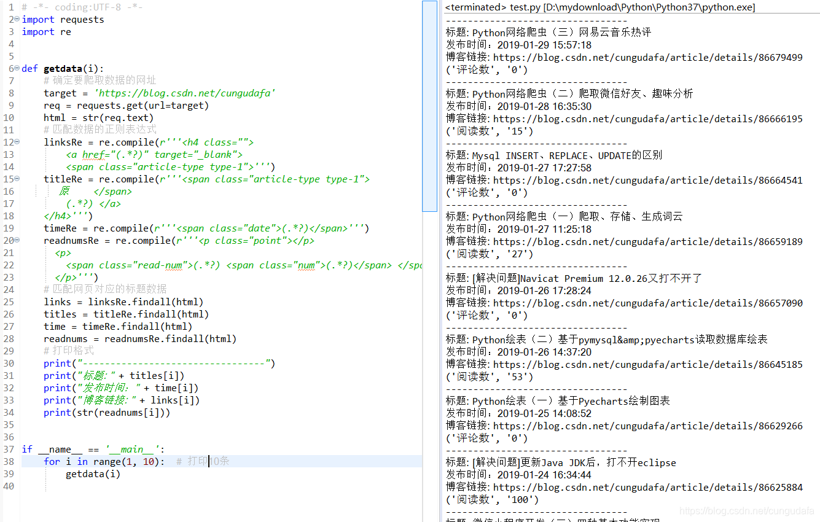Screen dimensions: 820x522
Task: Open console link ending in details/86645185
Action: 648,364
